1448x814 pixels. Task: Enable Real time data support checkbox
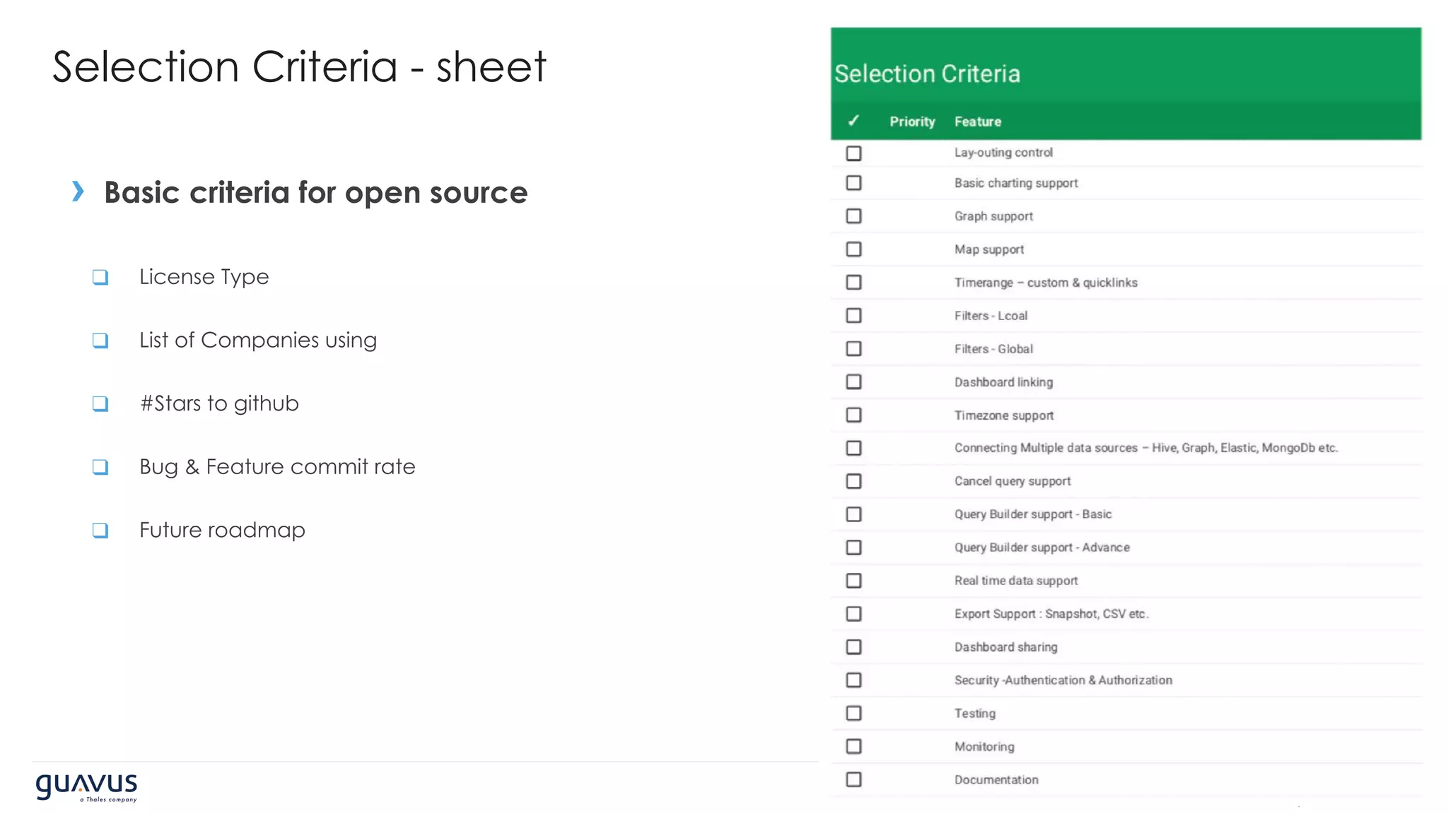(853, 581)
